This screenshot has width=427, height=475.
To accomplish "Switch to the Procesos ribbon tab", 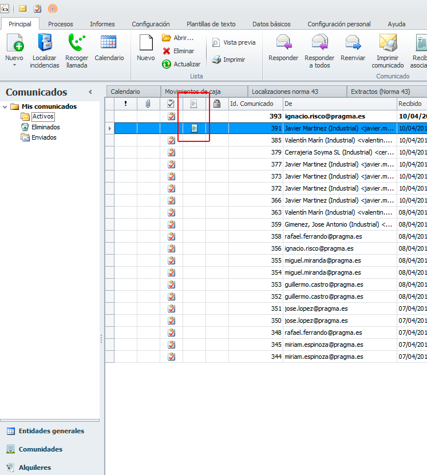I will [61, 24].
